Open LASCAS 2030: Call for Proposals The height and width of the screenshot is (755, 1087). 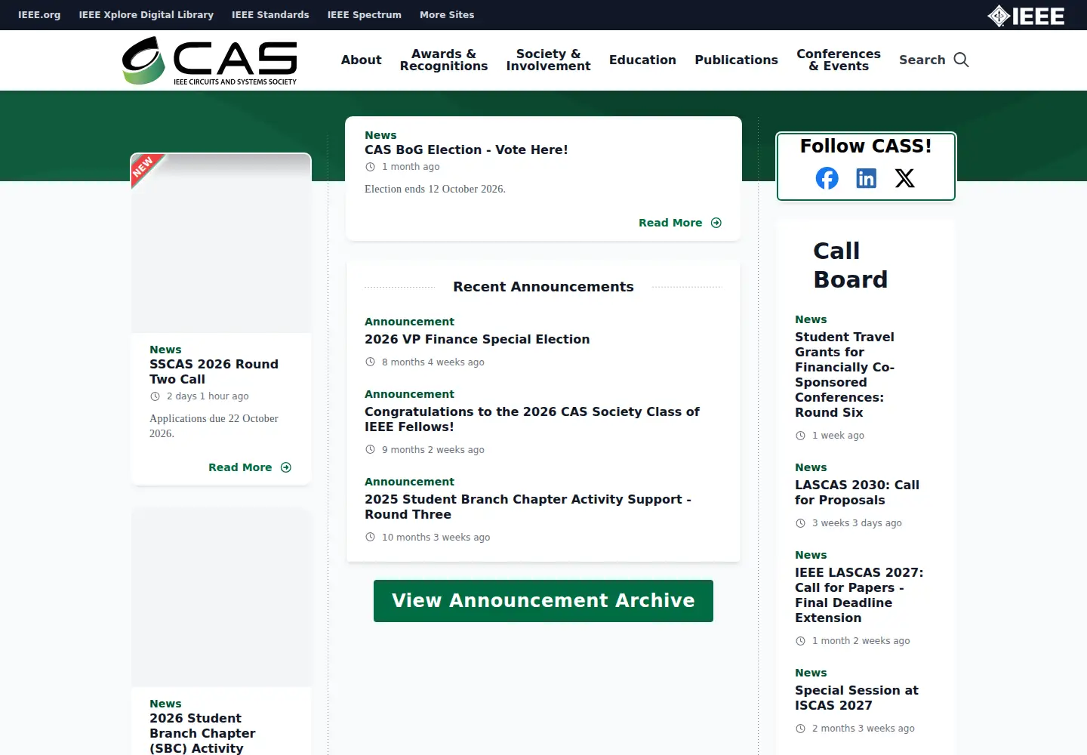click(857, 492)
